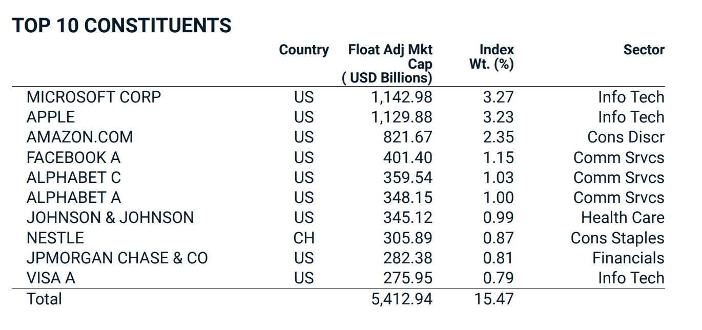Viewport: 702px width, 330px height.
Task: Click the Country column header
Action: (304, 50)
